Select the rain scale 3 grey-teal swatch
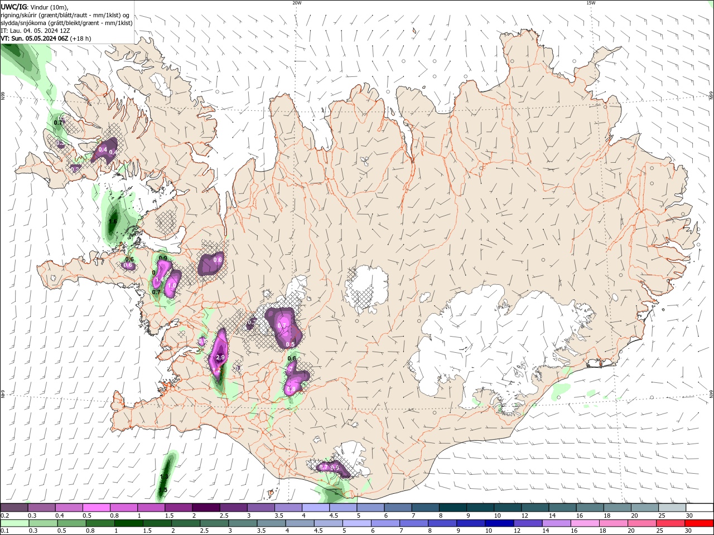The width and height of the screenshot is (714, 535). click(242, 523)
